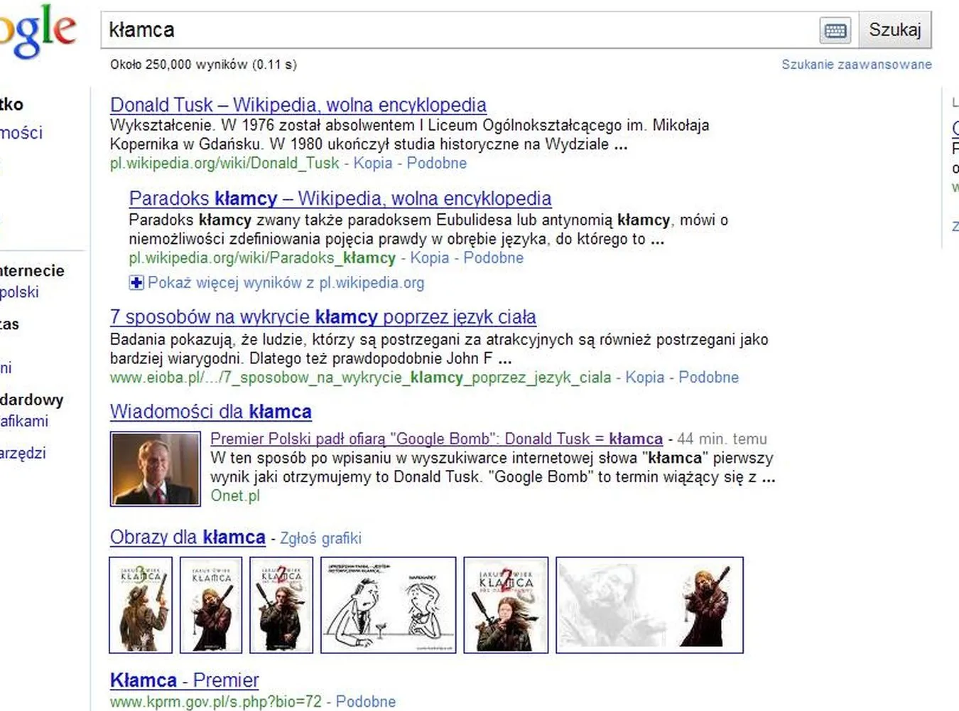Click Zgłoś grafiki report images link
Image resolution: width=959 pixels, height=711 pixels.
pyautogui.click(x=320, y=538)
